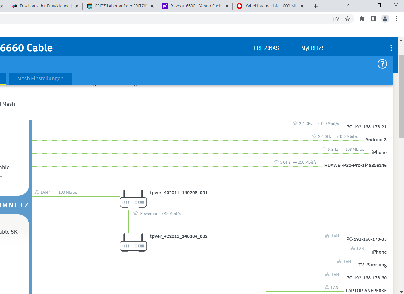404x294 pixels.
Task: Switch to the fritzbox 6690 Yahoo Suche tab
Action: [195, 6]
